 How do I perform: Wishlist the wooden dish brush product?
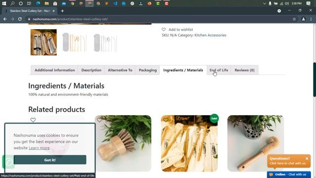(x=99, y=120)
